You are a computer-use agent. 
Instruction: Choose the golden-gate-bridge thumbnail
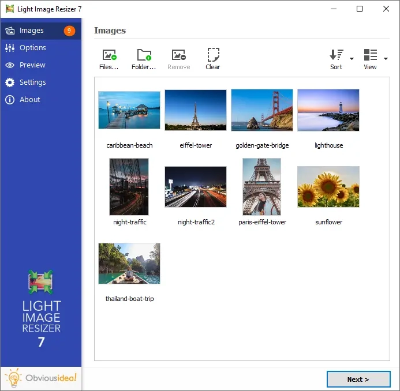tap(262, 110)
